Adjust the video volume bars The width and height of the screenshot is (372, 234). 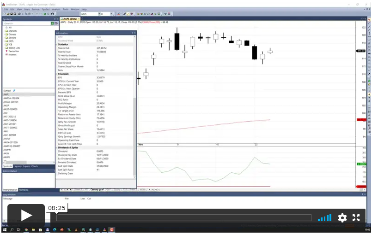coord(324,218)
